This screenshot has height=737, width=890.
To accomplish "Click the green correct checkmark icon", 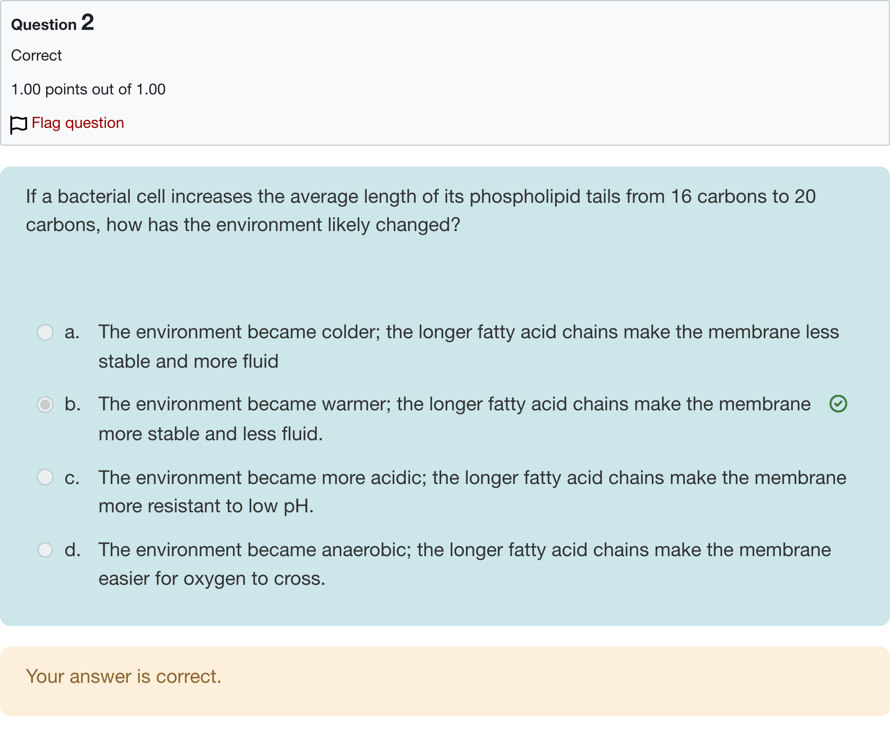I will [838, 404].
